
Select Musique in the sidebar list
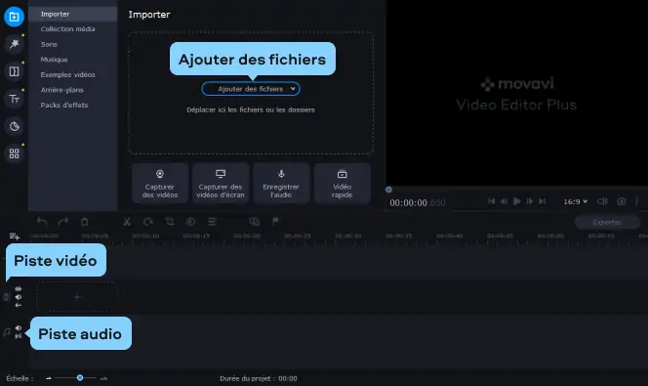(x=54, y=60)
